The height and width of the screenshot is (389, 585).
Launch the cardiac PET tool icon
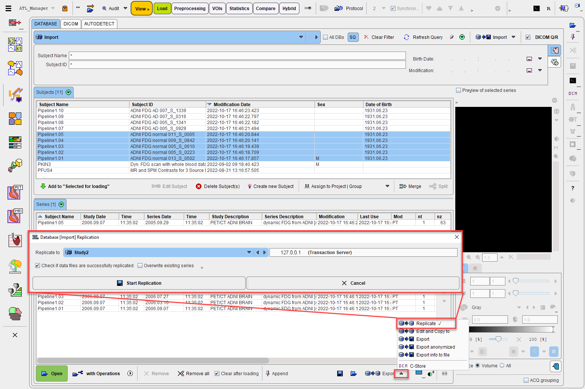coord(15,192)
